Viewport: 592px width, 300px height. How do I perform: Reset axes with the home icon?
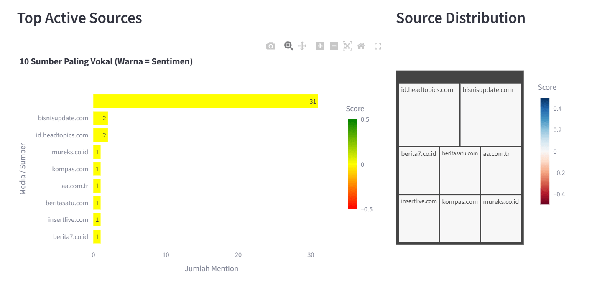(x=361, y=46)
